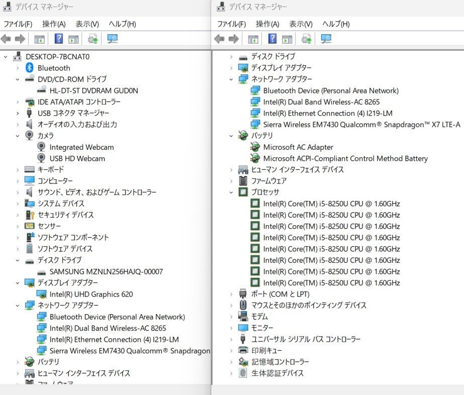Click the modem icon beside モデム
This screenshot has height=395, width=464.
pyautogui.click(x=243, y=316)
